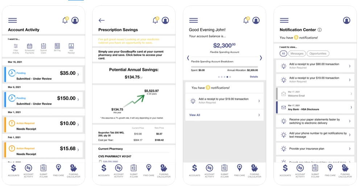Expand the $15.68 Needs Receipt transaction

(x=44, y=150)
